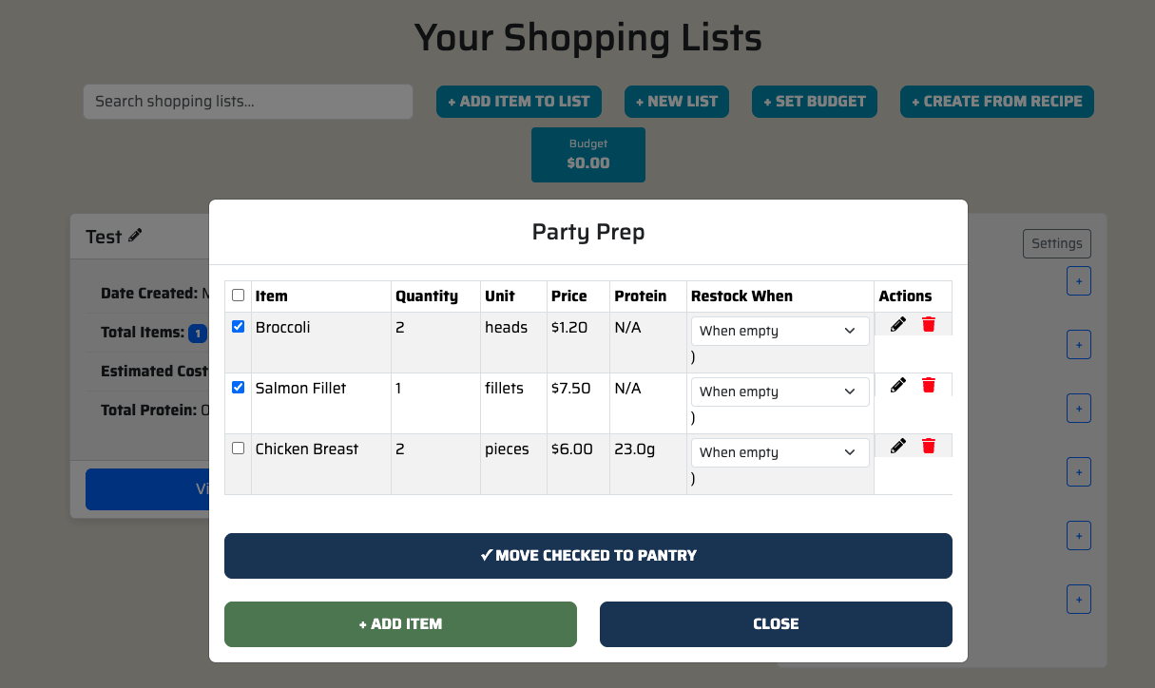
Task: Delete Broccoli using the red trash icon
Action: (929, 324)
